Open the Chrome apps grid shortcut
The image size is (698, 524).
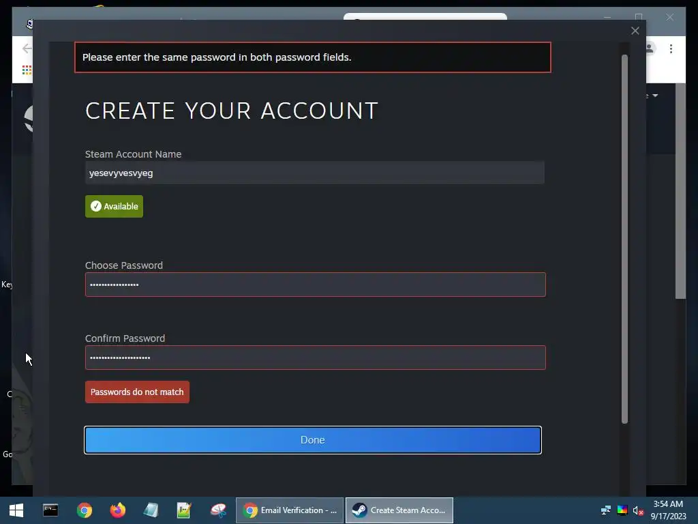pyautogui.click(x=27, y=70)
